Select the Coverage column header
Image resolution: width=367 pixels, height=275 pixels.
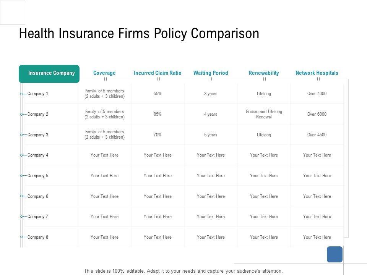[104, 73]
